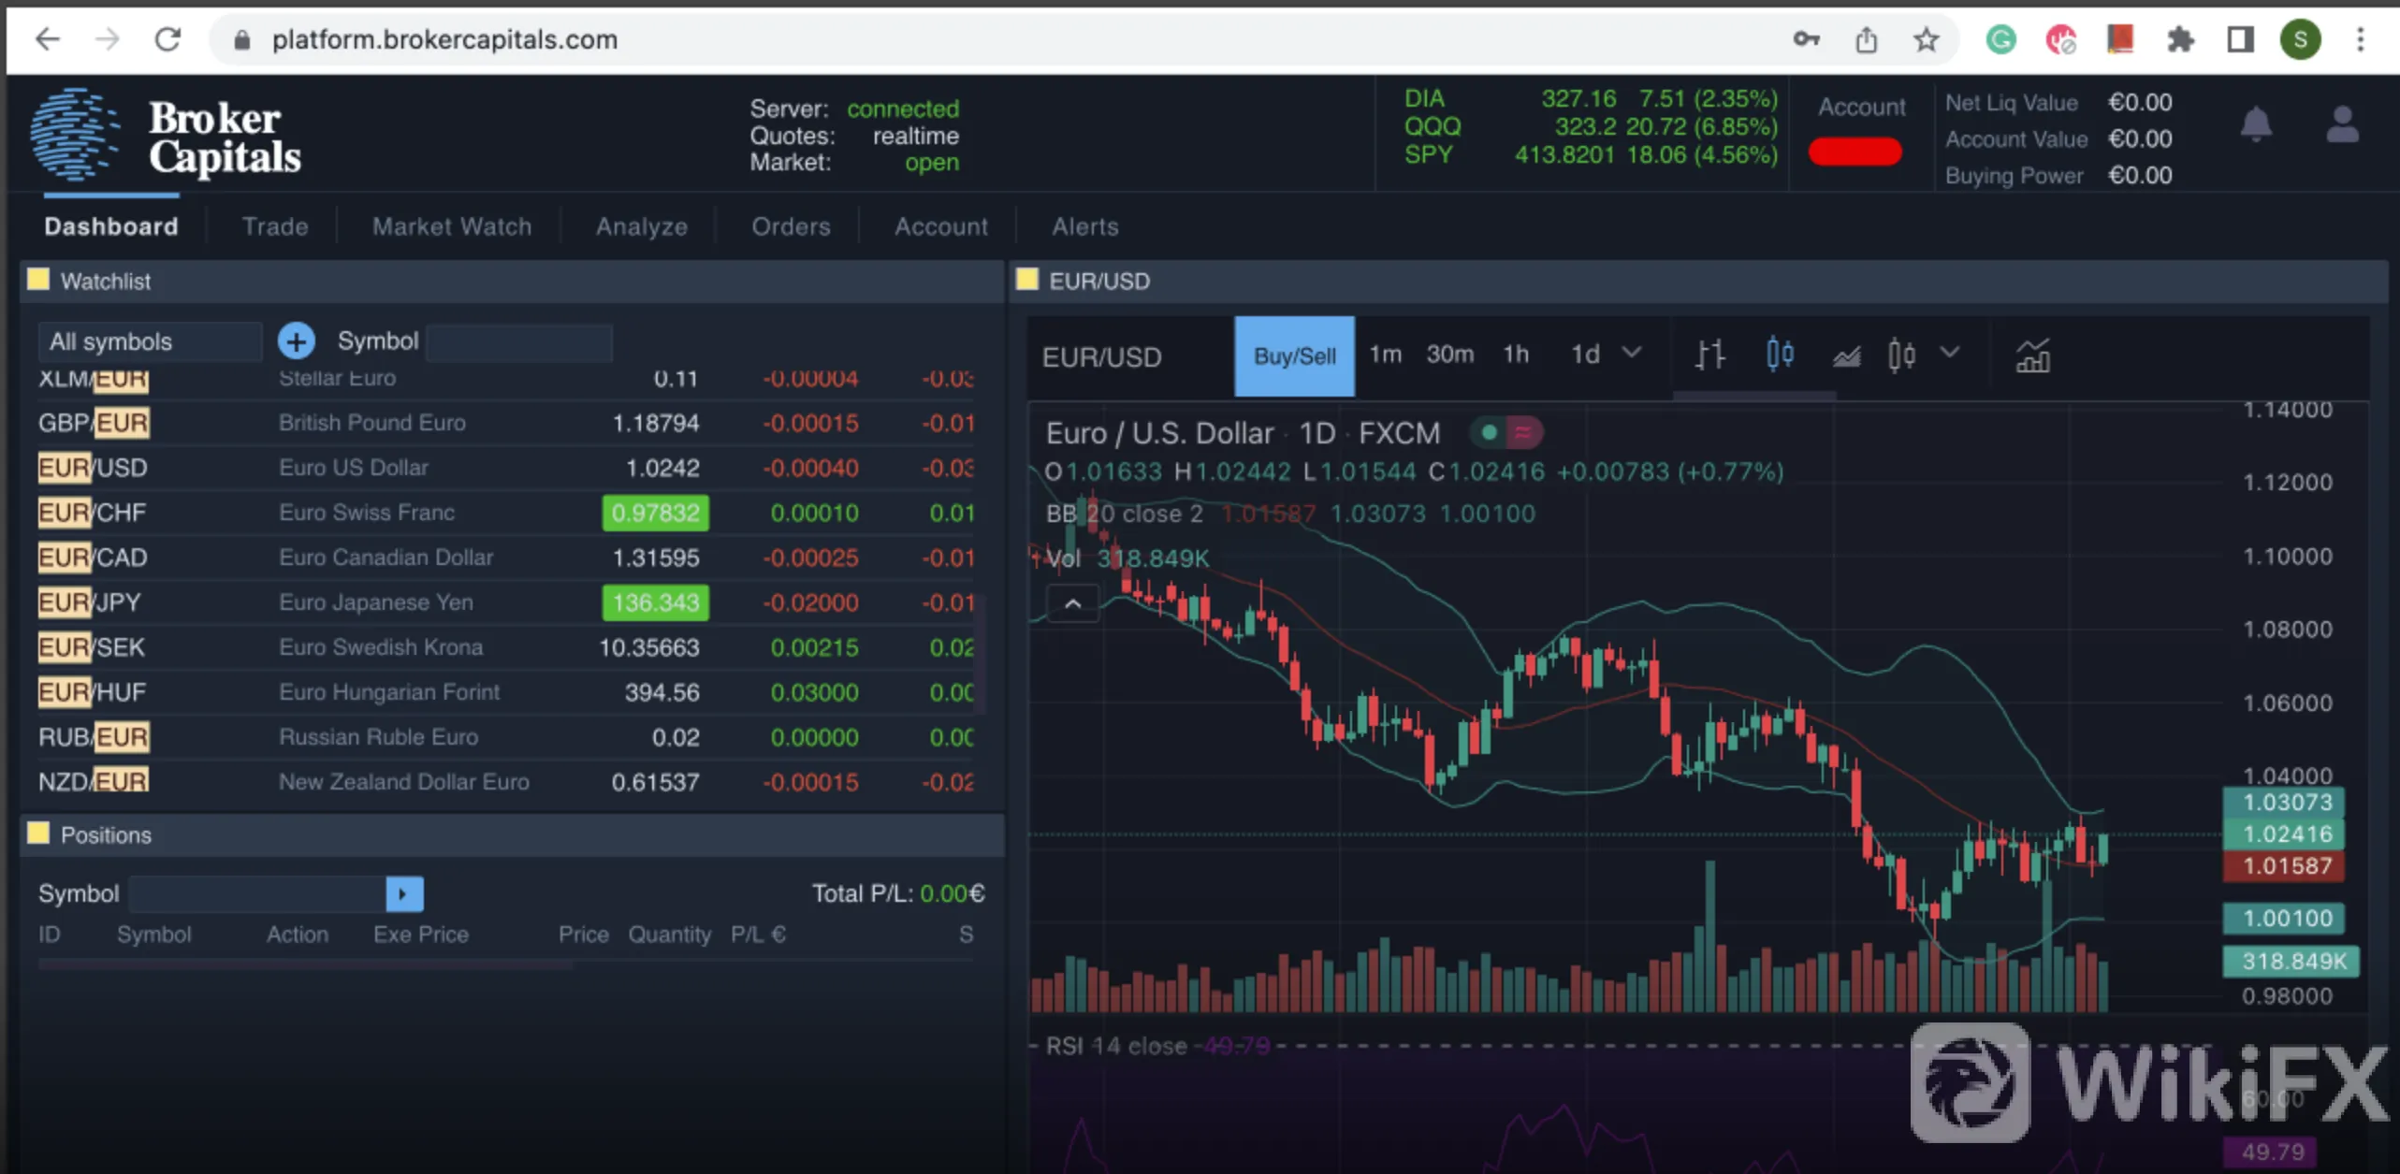Screen dimensions: 2400x1174
Task: Click the Broker Capitals globe logo
Action: (x=74, y=134)
